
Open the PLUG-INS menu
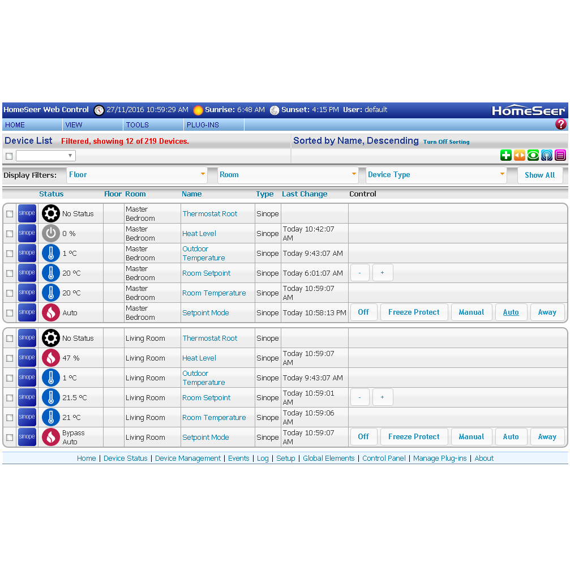[x=203, y=125]
